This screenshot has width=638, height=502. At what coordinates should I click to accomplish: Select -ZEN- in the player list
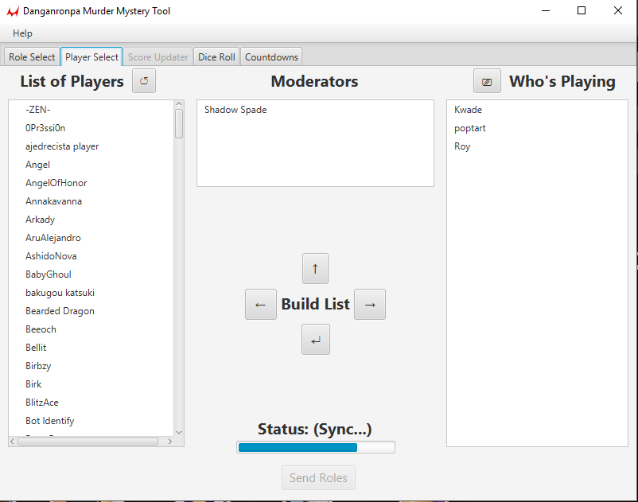(91, 110)
